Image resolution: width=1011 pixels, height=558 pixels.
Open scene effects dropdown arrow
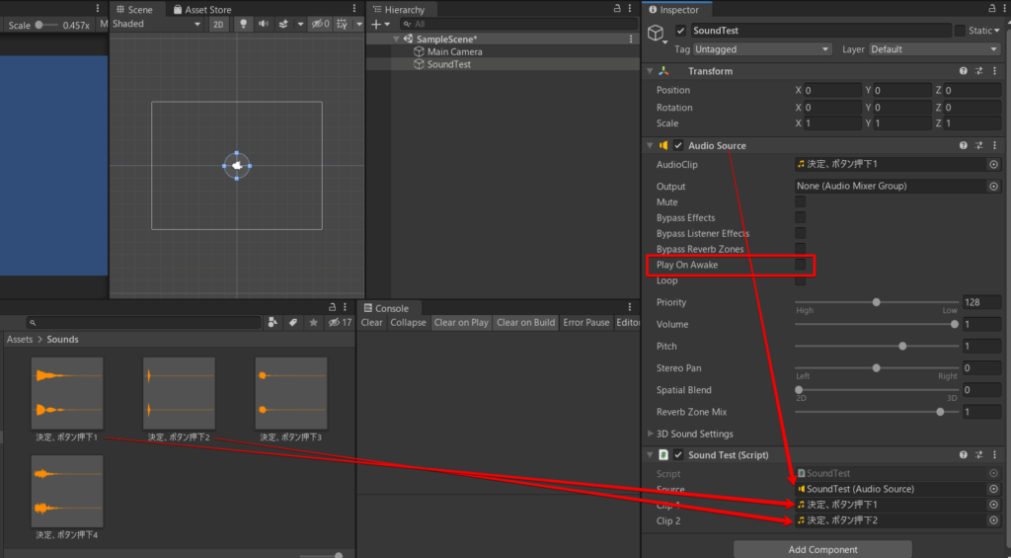[300, 24]
